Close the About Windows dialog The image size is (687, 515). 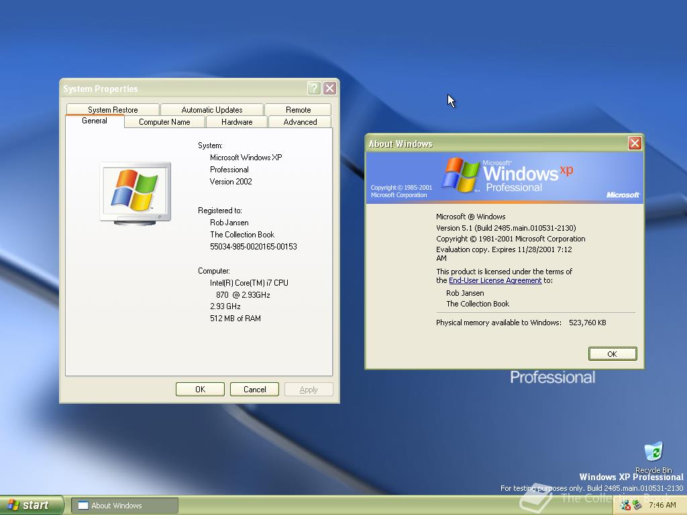point(635,144)
